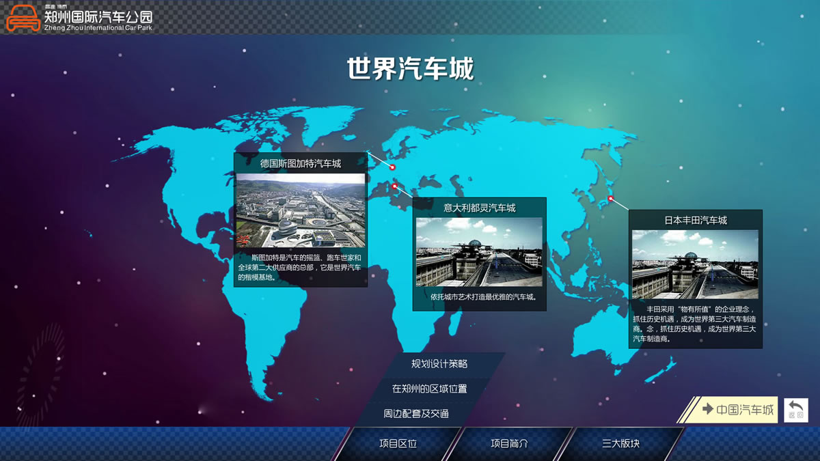820x461 pixels.
Task: Click the 日本丰田汽车城 photo thumbnail
Action: tap(695, 264)
